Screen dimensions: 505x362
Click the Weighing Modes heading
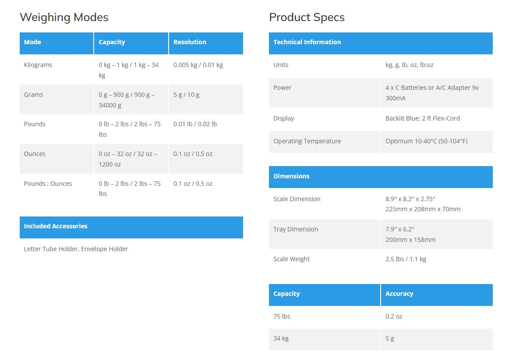64,17
